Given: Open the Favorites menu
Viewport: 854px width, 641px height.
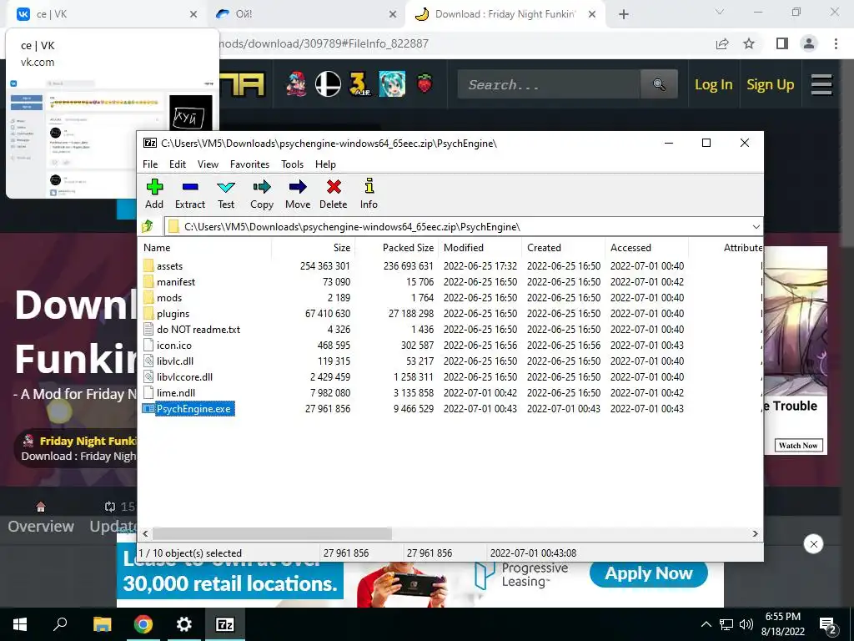Looking at the screenshot, I should [x=249, y=164].
